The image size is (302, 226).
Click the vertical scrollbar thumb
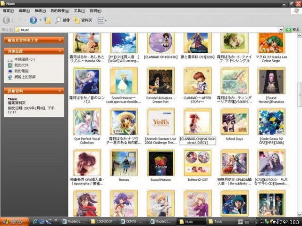click(299, 95)
